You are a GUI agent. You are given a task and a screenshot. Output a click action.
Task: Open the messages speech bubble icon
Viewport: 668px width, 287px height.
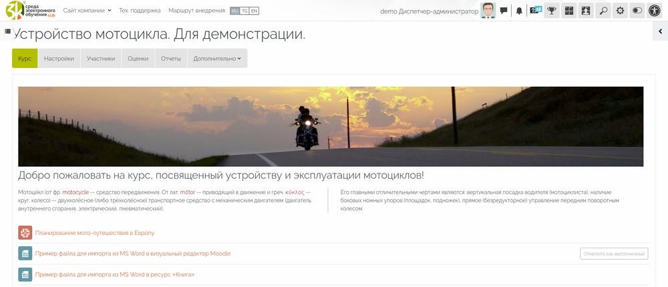[504, 11]
